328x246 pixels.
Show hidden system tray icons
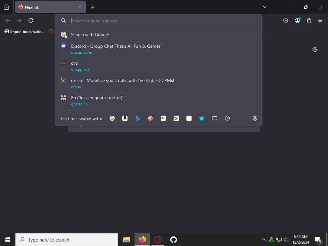264,240
